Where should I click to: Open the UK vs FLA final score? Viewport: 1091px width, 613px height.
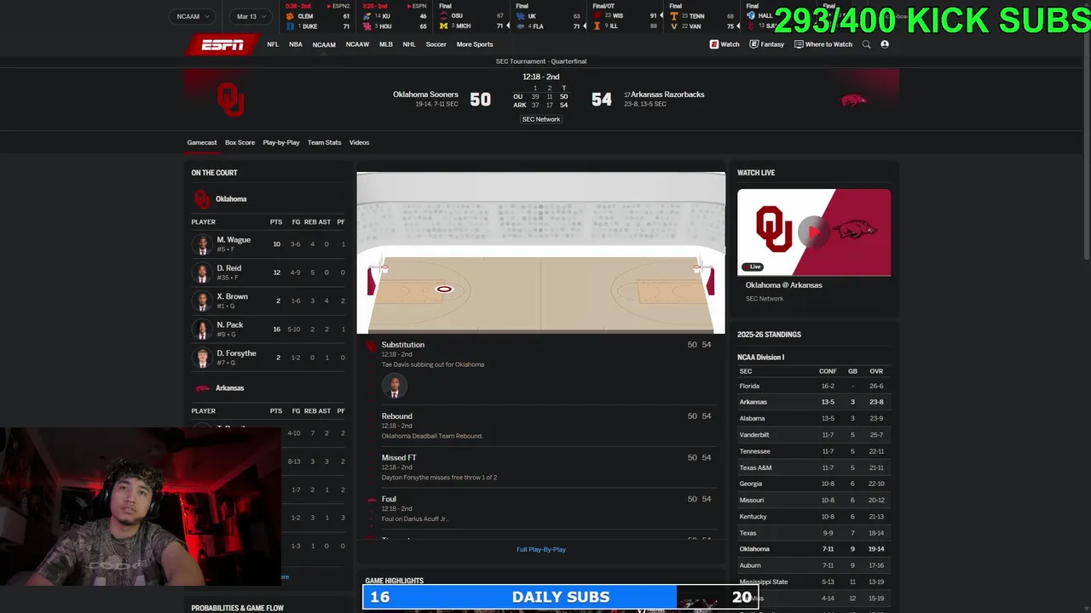point(548,16)
